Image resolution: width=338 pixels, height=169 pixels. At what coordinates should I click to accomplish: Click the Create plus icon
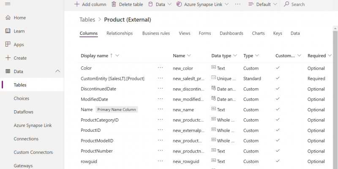[8, 58]
